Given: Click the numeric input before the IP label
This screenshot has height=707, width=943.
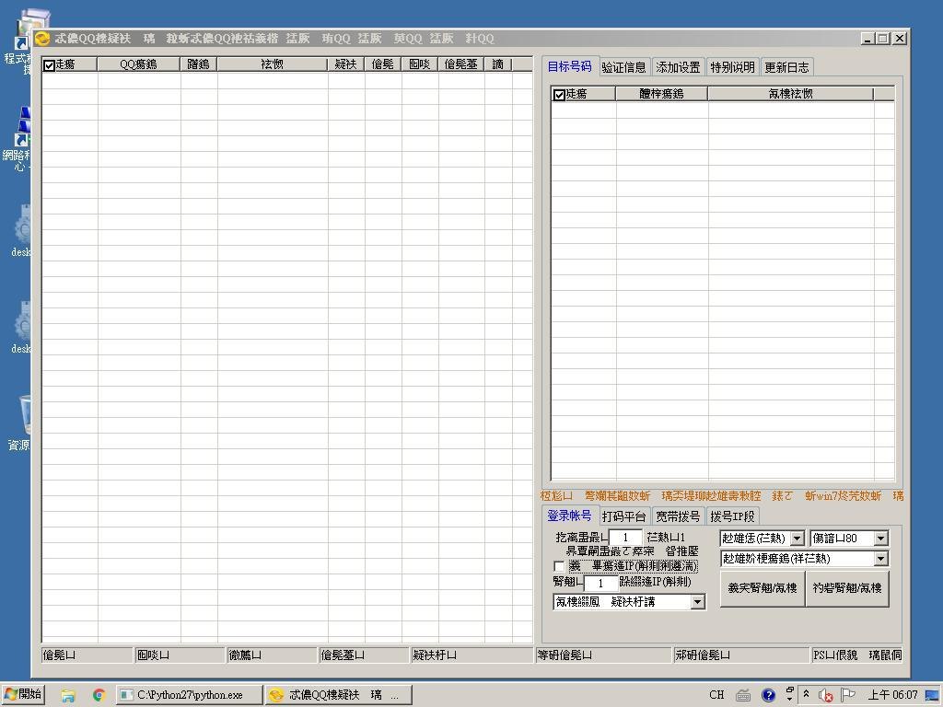Looking at the screenshot, I should point(600,583).
